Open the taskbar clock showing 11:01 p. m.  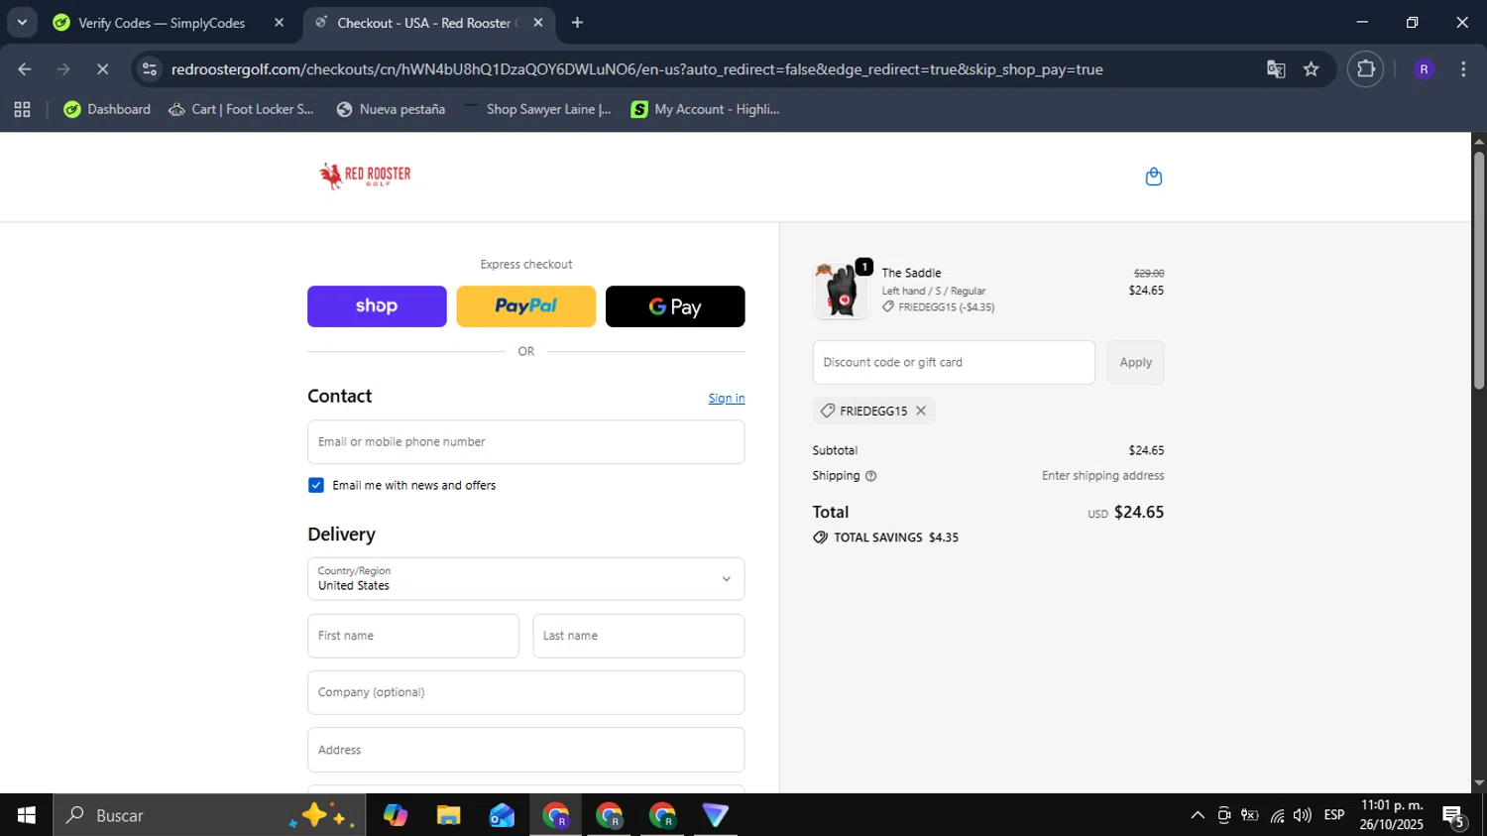(x=1392, y=815)
